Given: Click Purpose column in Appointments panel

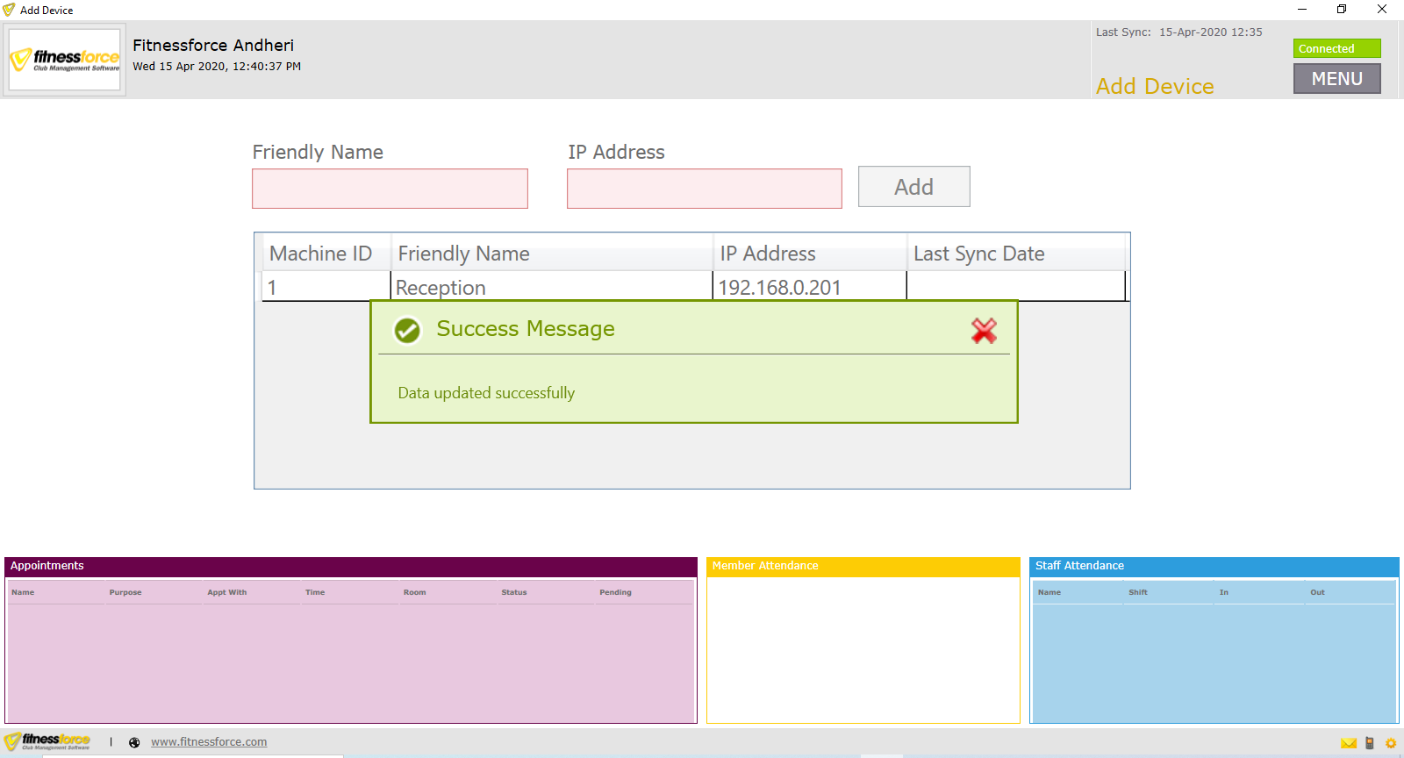Looking at the screenshot, I should pos(154,592).
